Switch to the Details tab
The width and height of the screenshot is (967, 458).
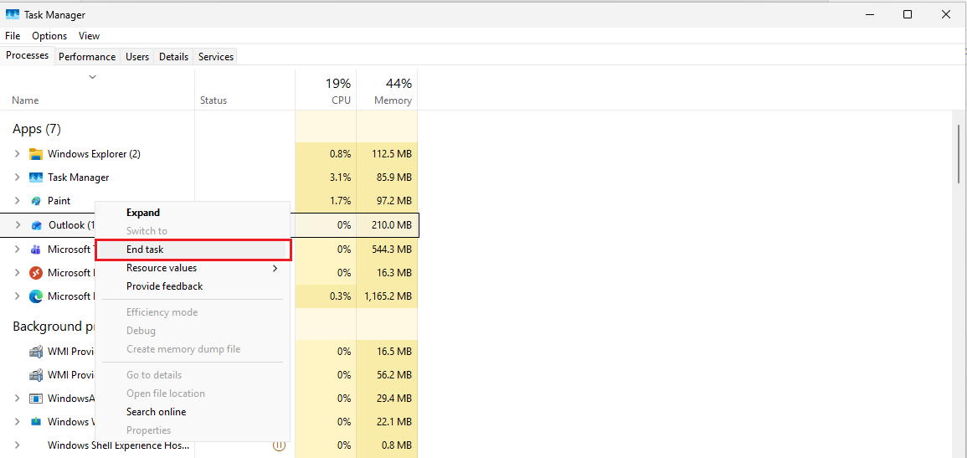[x=173, y=57]
